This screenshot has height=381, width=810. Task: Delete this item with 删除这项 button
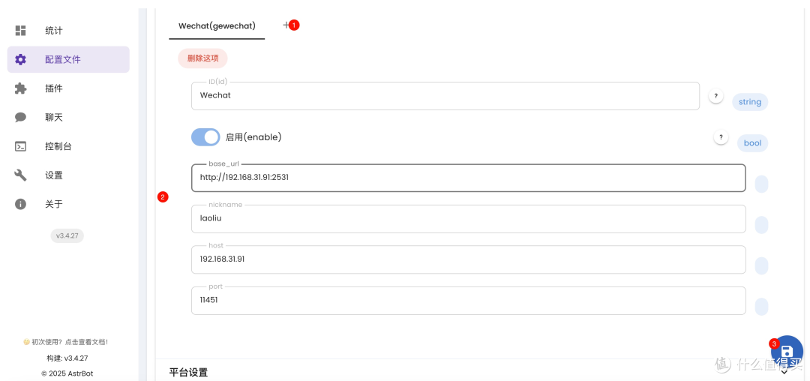point(203,58)
